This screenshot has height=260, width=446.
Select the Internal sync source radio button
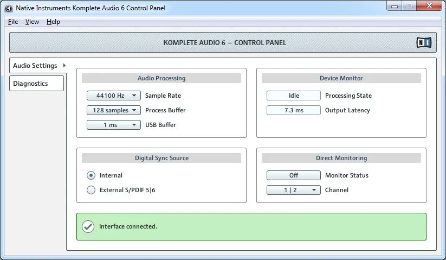pyautogui.click(x=91, y=175)
